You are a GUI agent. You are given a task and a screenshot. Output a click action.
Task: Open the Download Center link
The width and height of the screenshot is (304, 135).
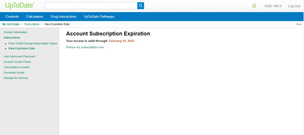click(14, 73)
